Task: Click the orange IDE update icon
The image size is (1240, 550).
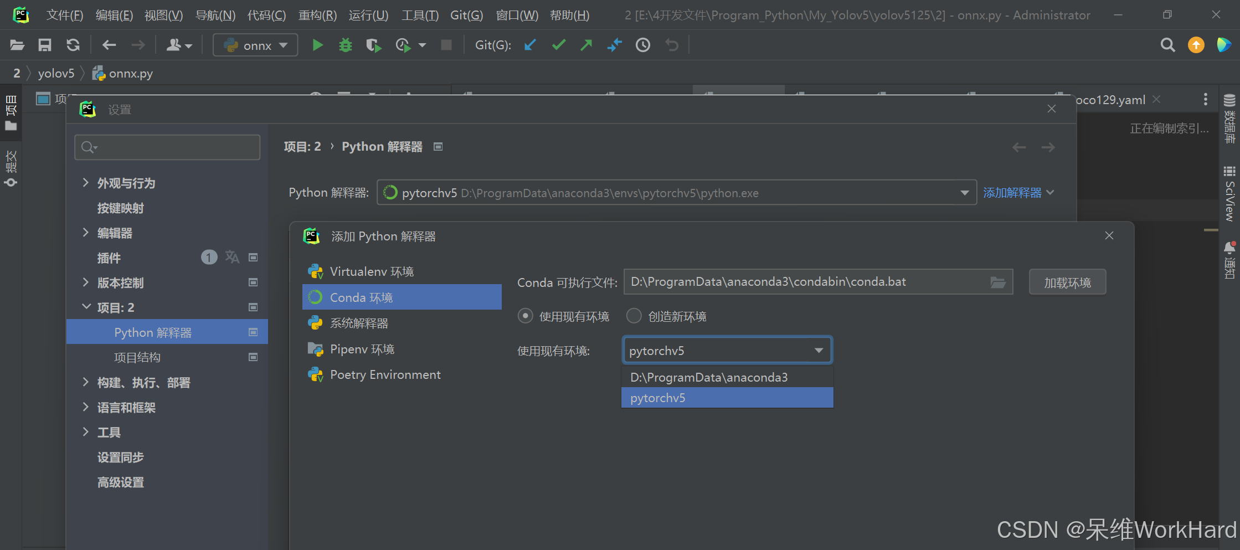Action: [x=1196, y=45]
